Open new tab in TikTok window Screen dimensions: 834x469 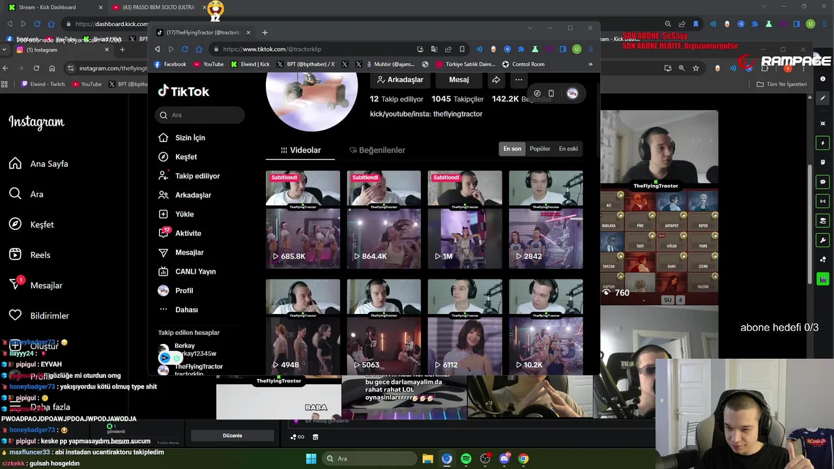click(x=265, y=33)
